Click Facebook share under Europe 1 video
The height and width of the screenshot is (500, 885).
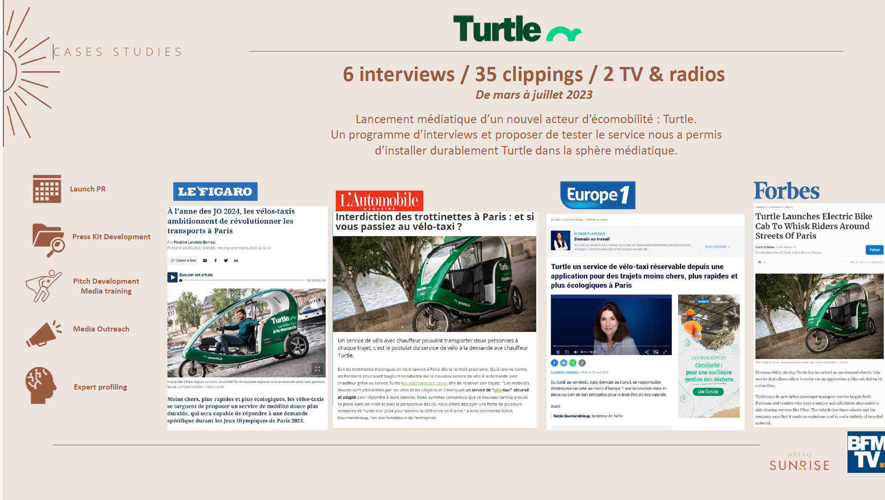click(554, 363)
